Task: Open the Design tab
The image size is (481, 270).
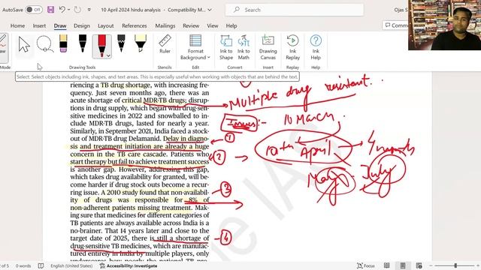Action: pos(82,26)
